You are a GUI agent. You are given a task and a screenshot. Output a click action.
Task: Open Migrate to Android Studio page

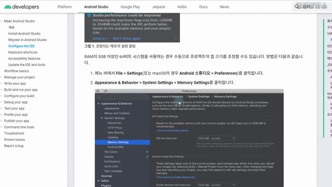click(27, 39)
